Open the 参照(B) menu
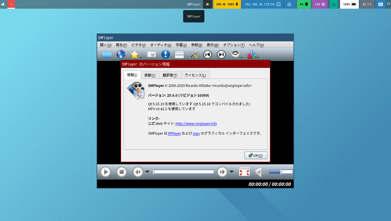This screenshot has height=221, width=391. (x=197, y=45)
